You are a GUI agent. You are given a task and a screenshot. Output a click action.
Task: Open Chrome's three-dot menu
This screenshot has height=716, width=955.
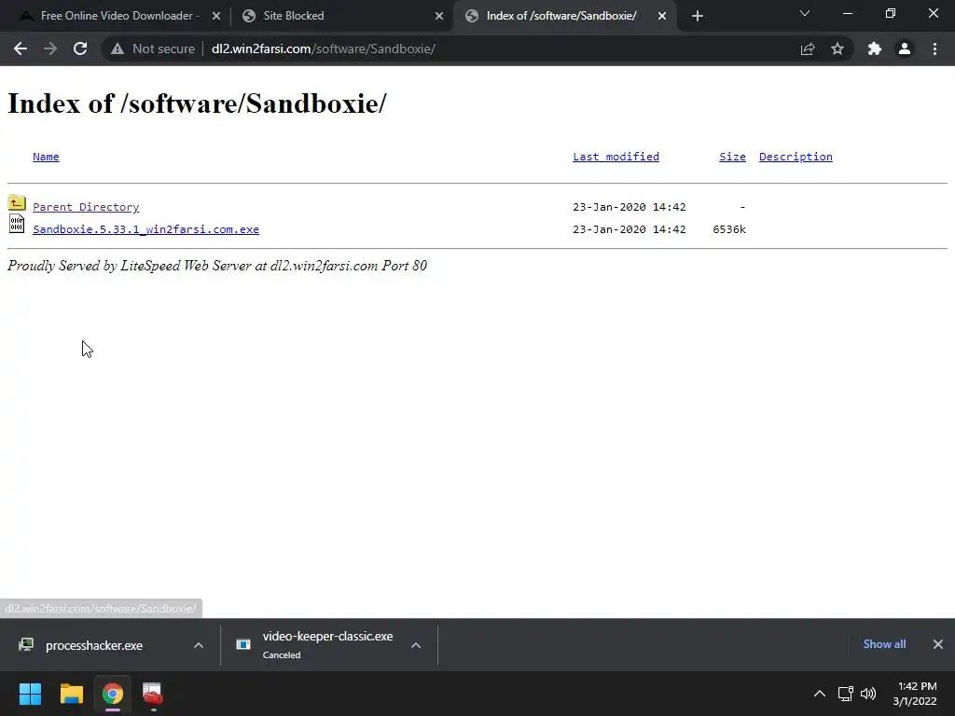[x=934, y=48]
